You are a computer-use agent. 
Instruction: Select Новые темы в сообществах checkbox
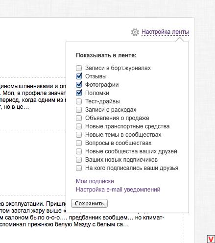click(x=79, y=135)
